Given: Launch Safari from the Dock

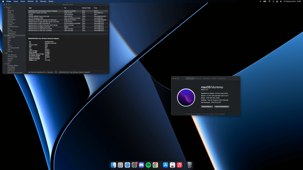Looking at the screenshot, I should [x=127, y=165].
